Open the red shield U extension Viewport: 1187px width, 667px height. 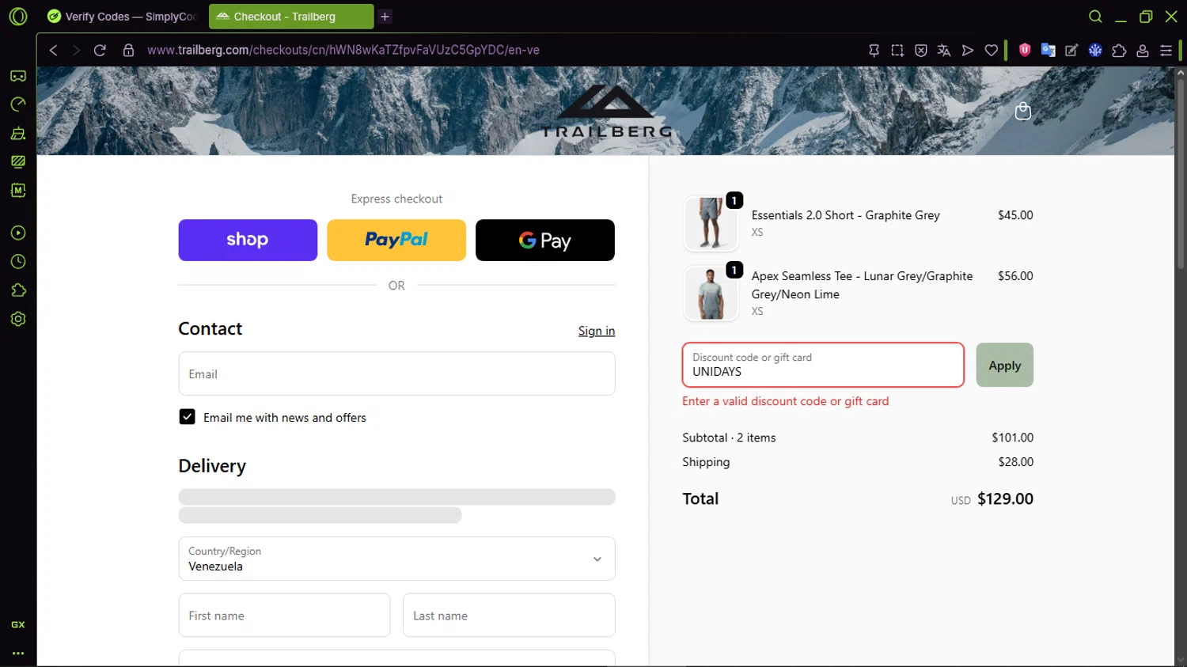tap(1025, 50)
